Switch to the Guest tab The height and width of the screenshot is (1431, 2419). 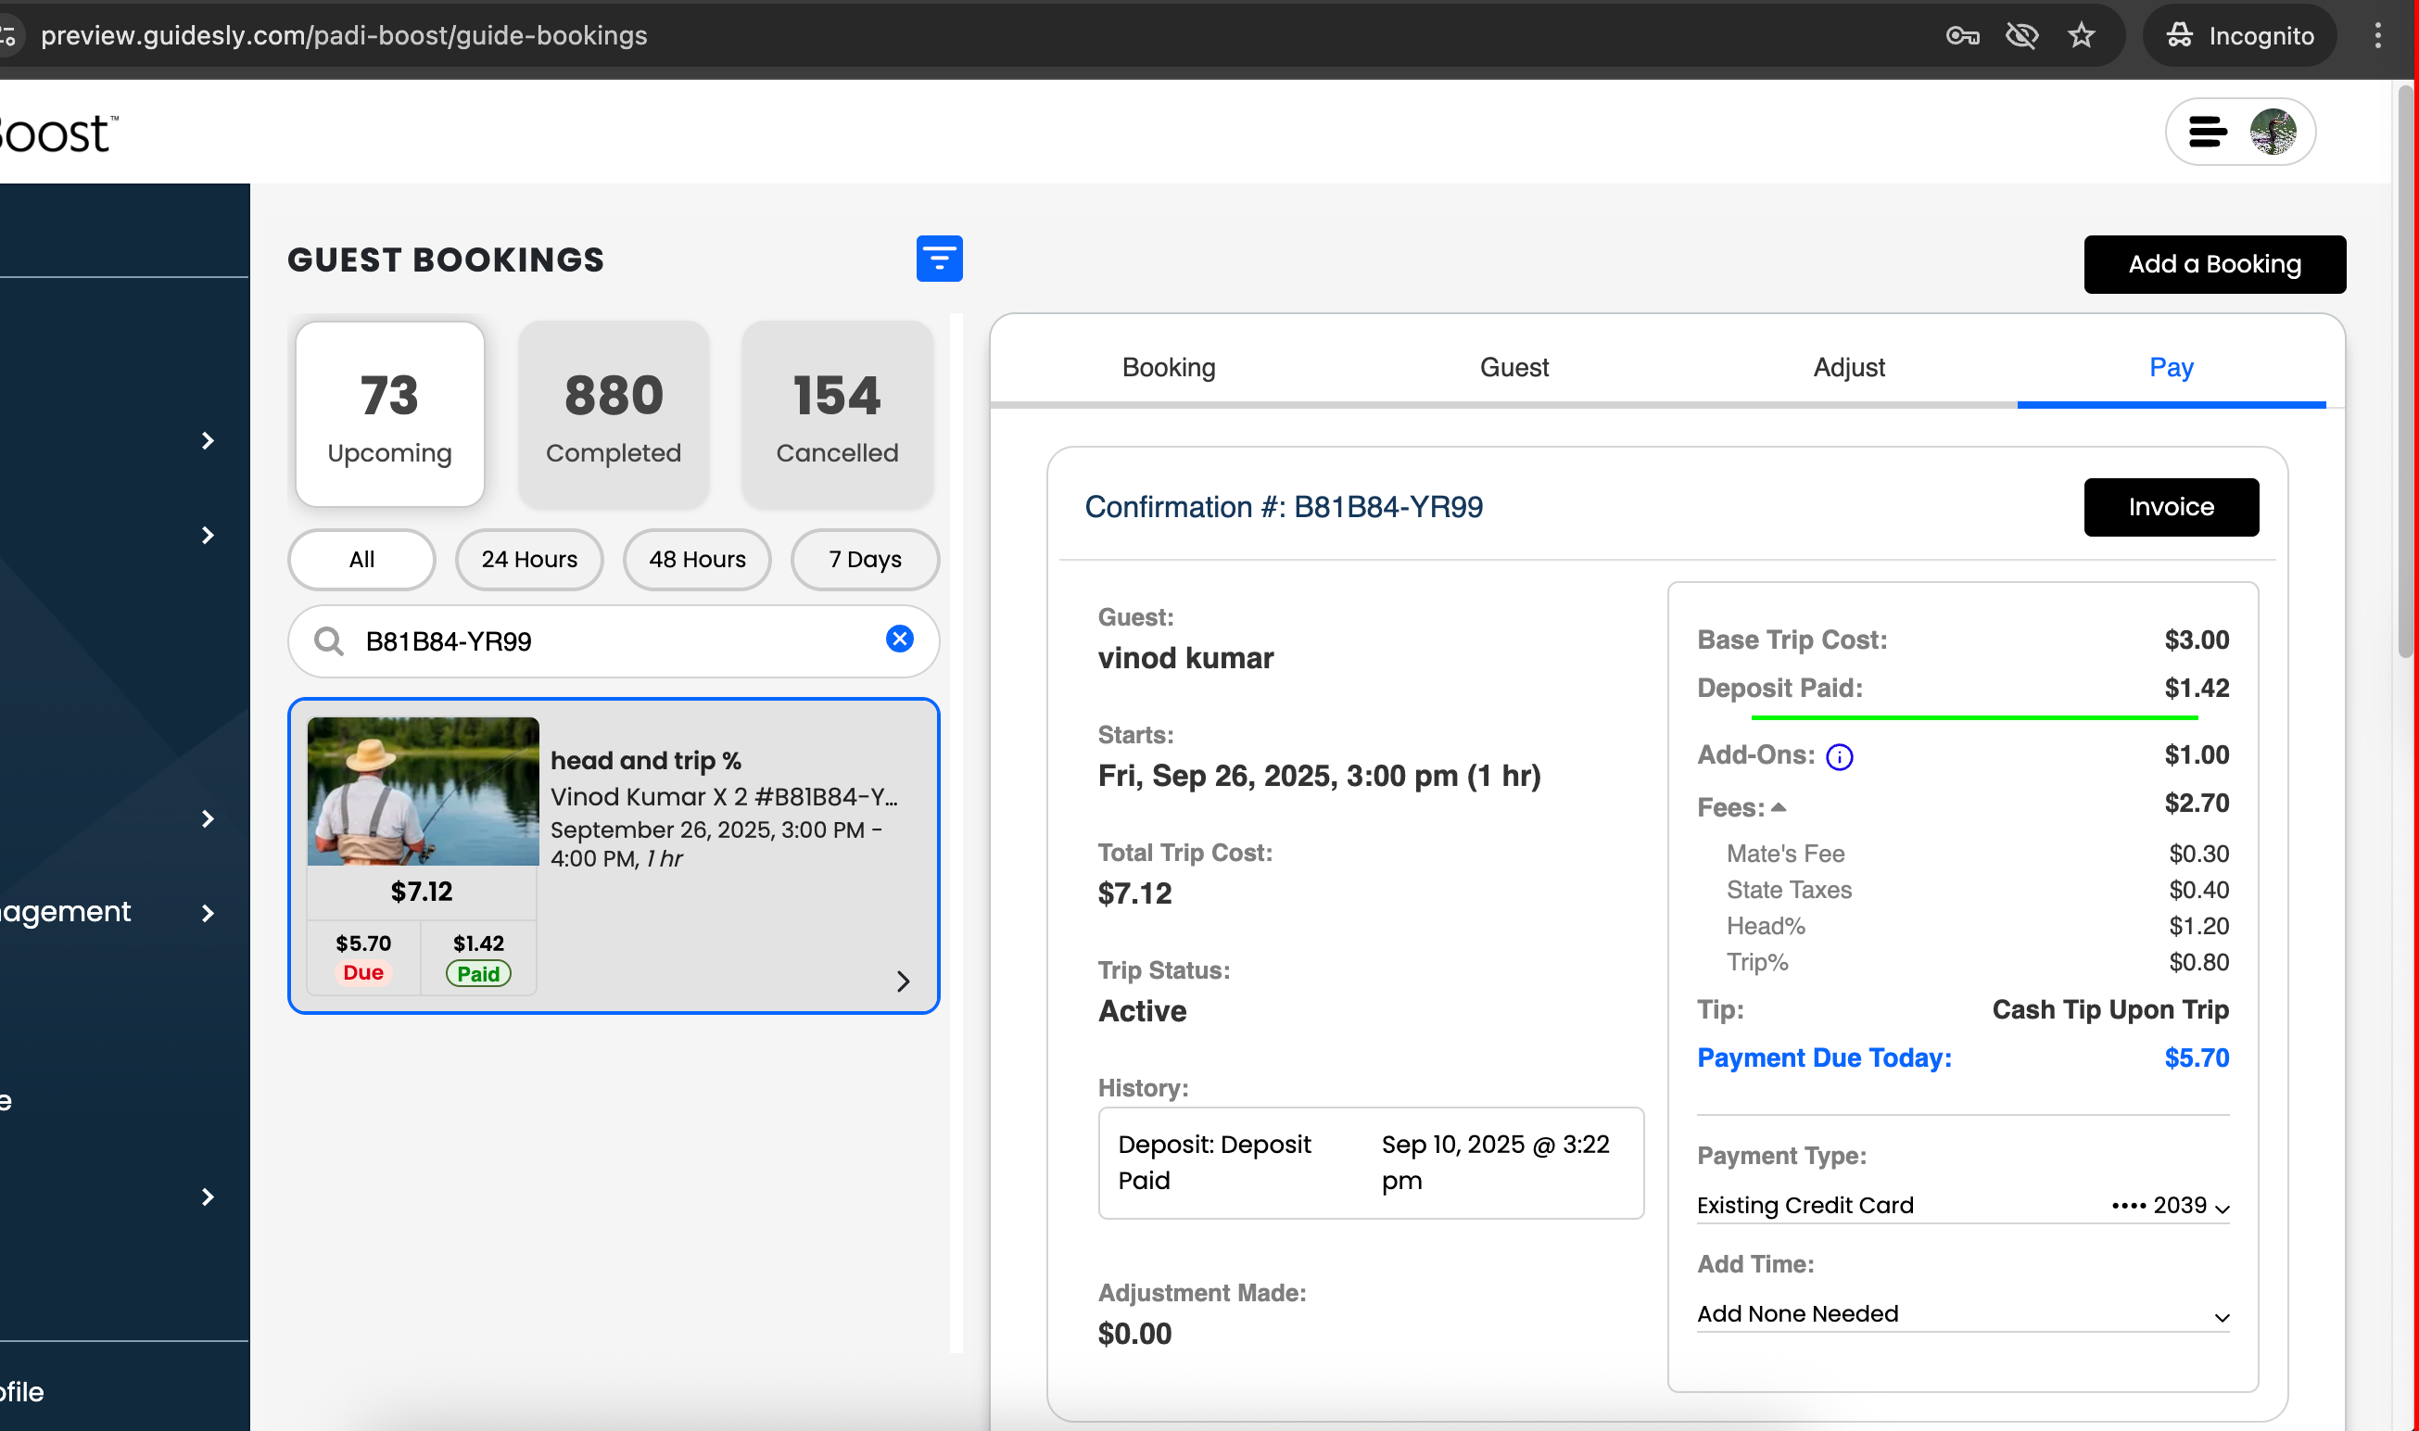[1513, 367]
